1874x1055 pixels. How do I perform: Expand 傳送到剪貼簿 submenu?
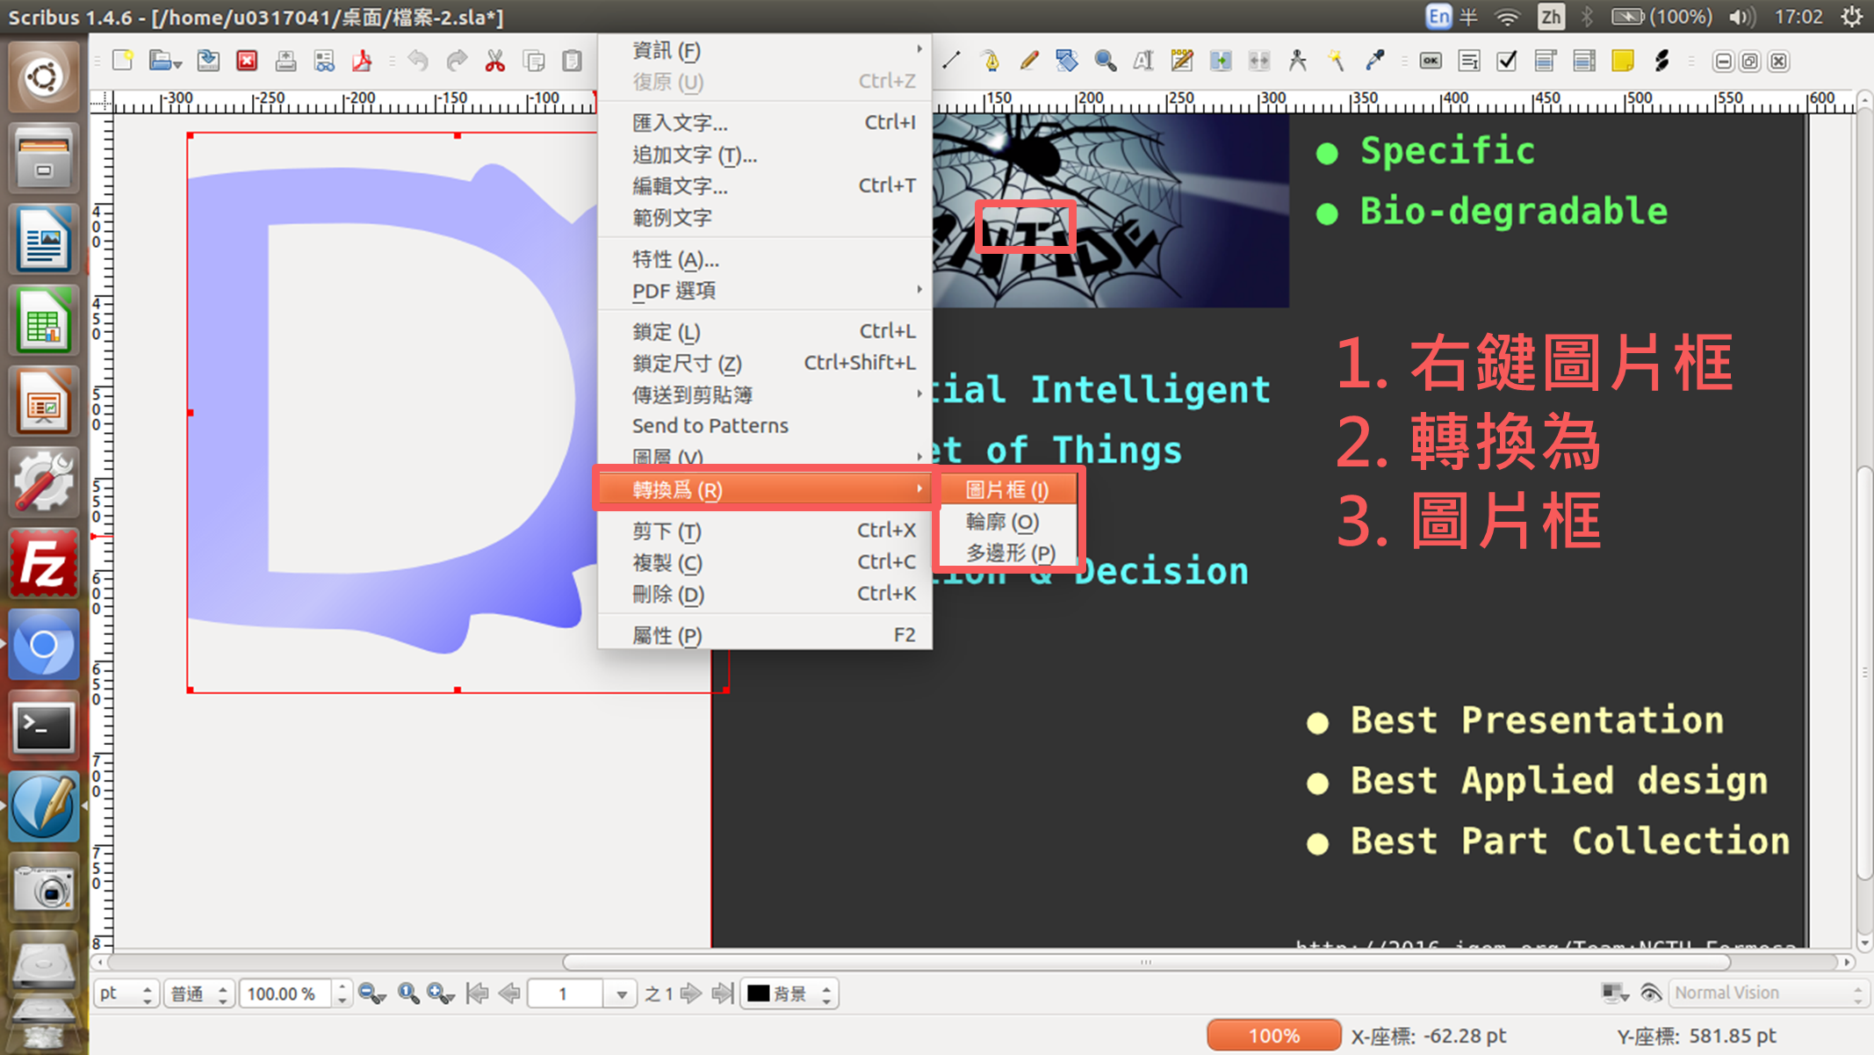765,394
